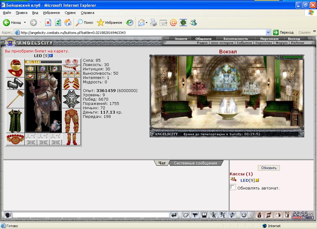This screenshot has width=317, height=229.
Task: Expand the Назад history dropdown arrow
Action: 25,23
